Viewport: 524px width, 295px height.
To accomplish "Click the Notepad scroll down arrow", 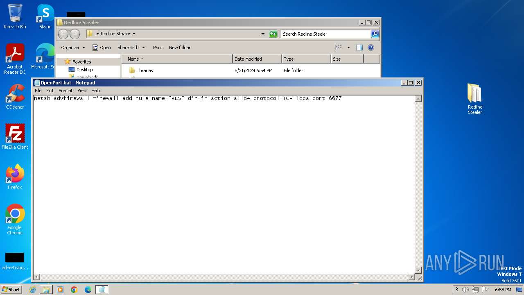I will click(x=418, y=270).
